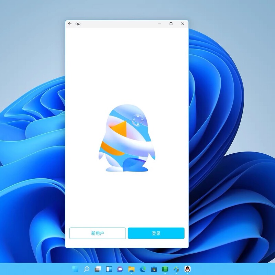Click the 登录 (login) button
This screenshot has width=275, height=275.
tap(156, 233)
